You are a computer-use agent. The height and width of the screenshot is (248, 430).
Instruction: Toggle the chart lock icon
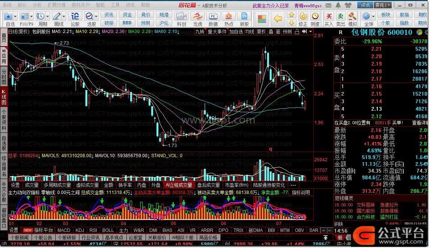(297, 32)
